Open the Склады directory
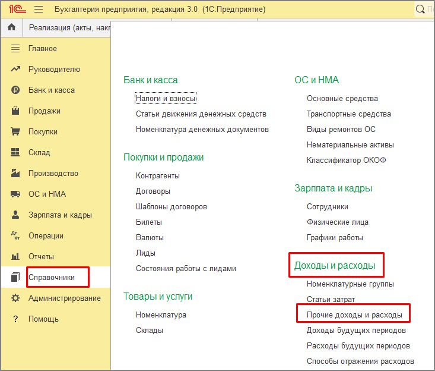The width and height of the screenshot is (435, 371). point(150,330)
